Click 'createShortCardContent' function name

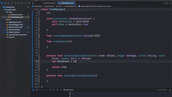click(78, 76)
